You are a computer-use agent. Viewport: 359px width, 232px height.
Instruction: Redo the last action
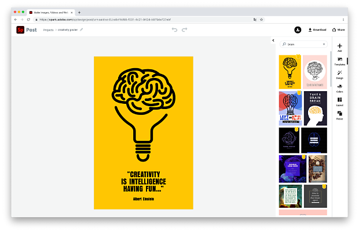185,29
